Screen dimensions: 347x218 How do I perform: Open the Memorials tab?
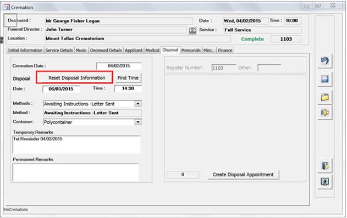191,51
